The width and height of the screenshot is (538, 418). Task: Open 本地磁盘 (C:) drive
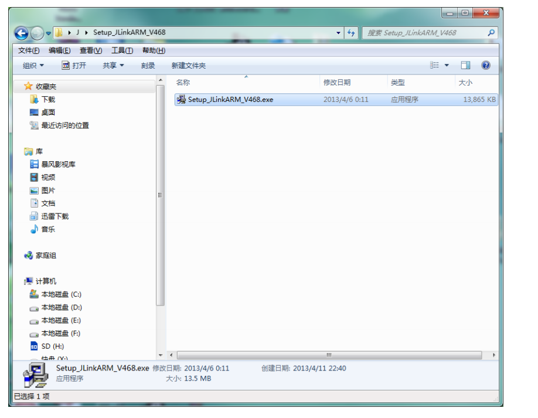click(61, 294)
